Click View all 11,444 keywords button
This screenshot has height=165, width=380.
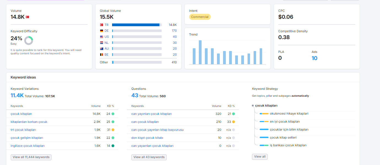[31, 157]
